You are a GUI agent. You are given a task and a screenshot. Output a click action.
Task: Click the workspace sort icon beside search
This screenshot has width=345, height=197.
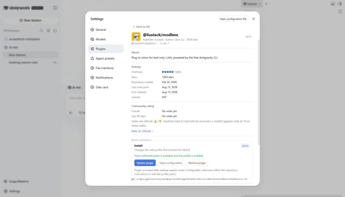[x=49, y=31]
